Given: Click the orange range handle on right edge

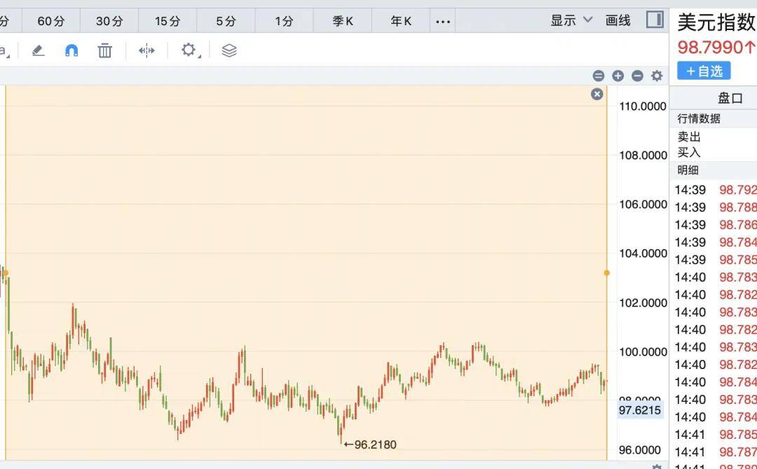Looking at the screenshot, I should click(x=607, y=273).
